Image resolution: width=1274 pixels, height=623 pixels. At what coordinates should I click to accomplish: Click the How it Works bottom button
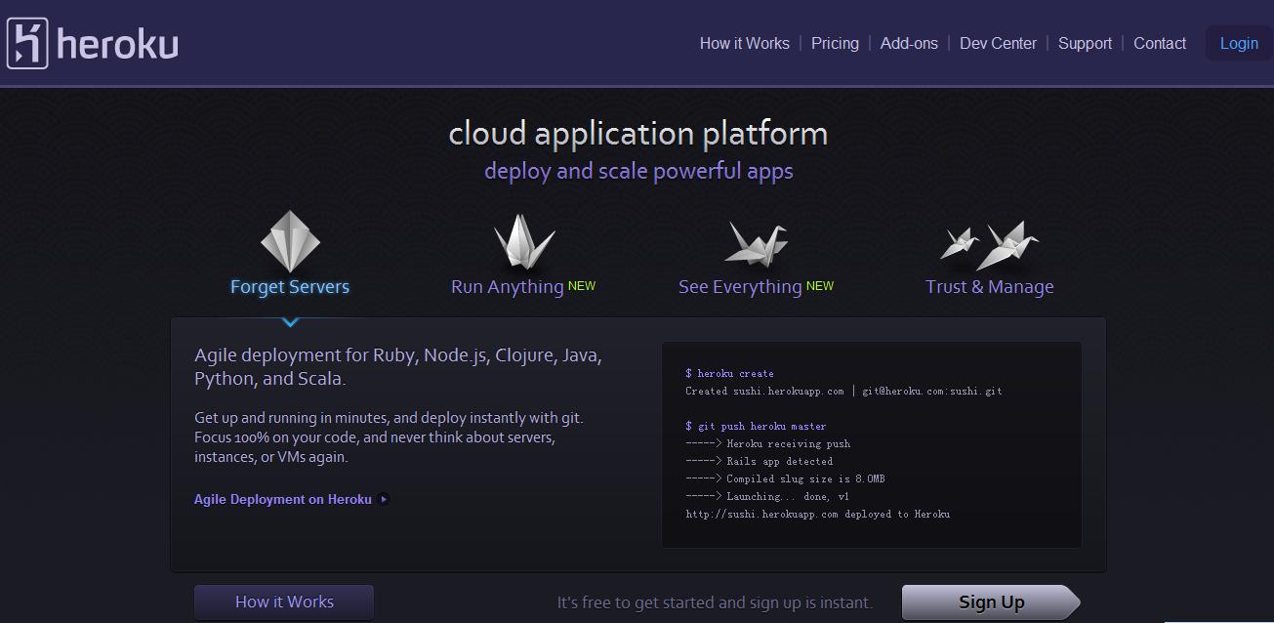click(x=284, y=602)
